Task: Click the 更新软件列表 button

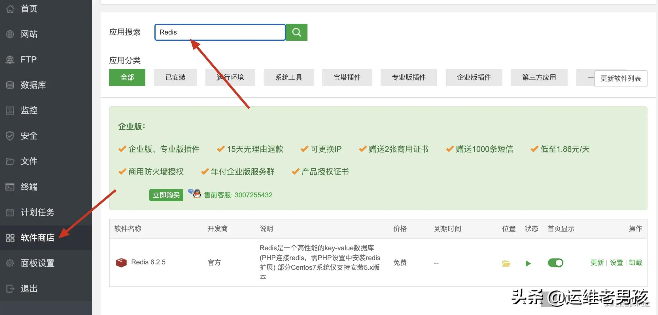Action: (x=621, y=79)
